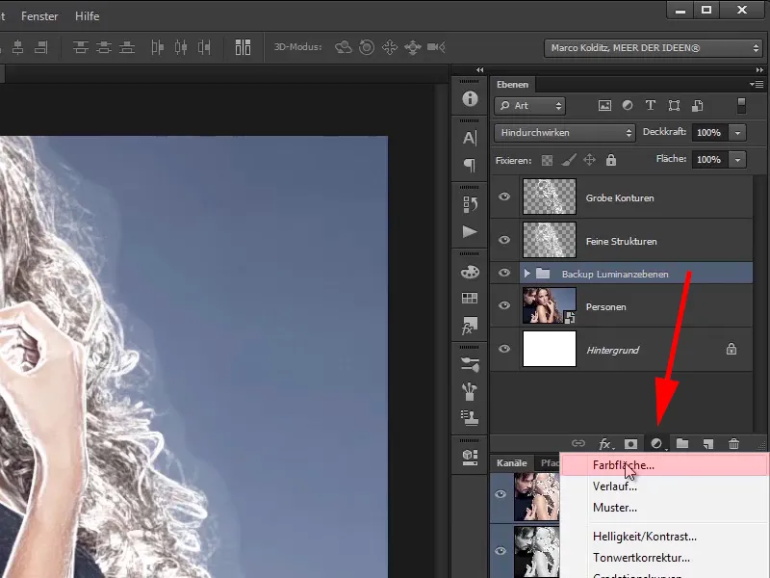Hide the Backup Luminanzebenen group
The image size is (770, 578).
tap(504, 273)
